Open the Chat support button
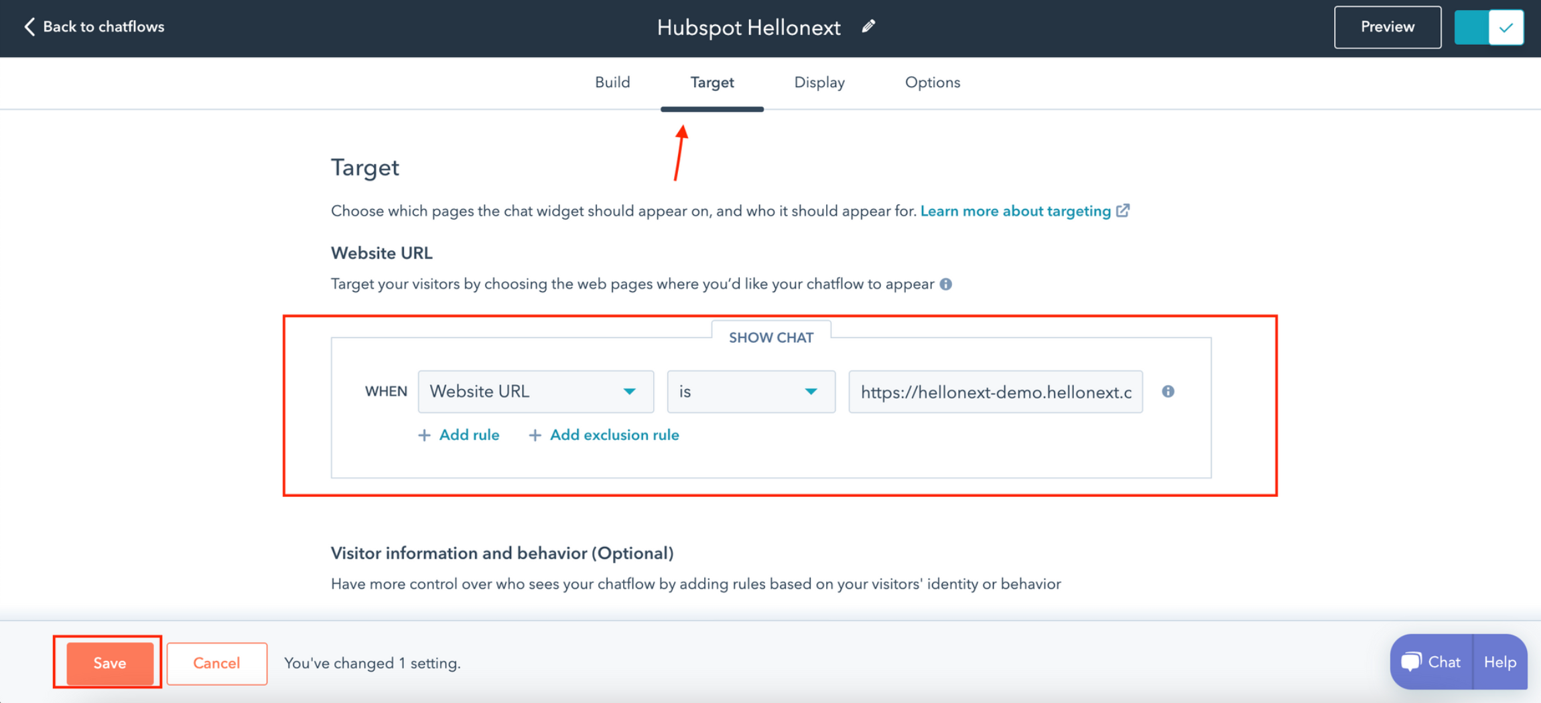The height and width of the screenshot is (703, 1541). [x=1431, y=662]
